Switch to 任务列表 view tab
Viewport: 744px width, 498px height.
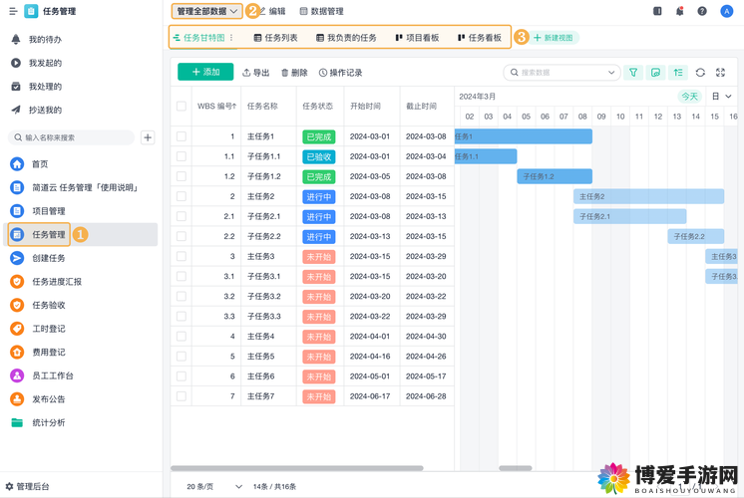click(275, 38)
